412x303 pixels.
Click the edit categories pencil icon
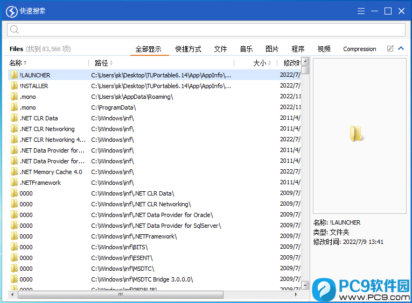[390, 49]
